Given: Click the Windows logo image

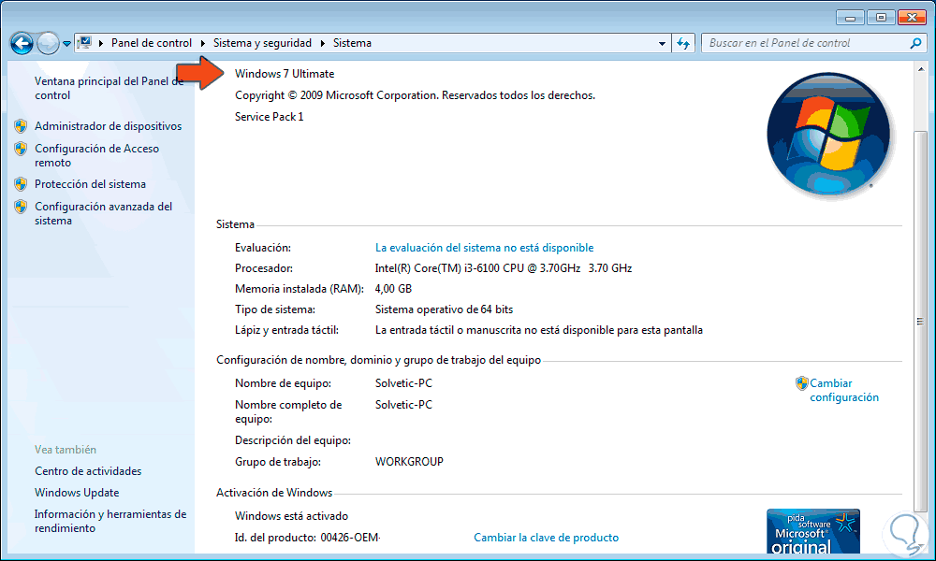Looking at the screenshot, I should tap(828, 135).
